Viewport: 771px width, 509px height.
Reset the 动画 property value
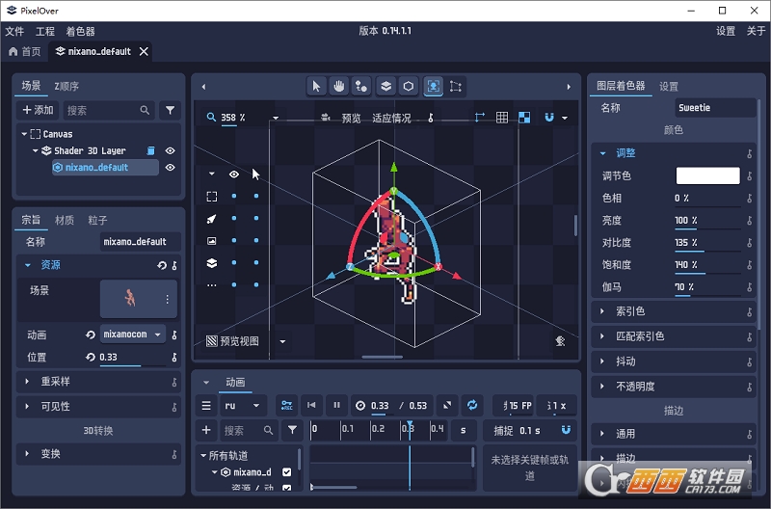pyautogui.click(x=90, y=335)
